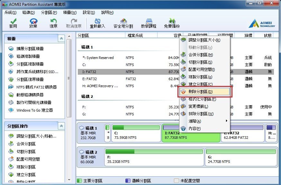Click the 取消復原 (Redo) toolbar icon
Image resolution: width=281 pixels, height=185 pixels.
(74, 23)
